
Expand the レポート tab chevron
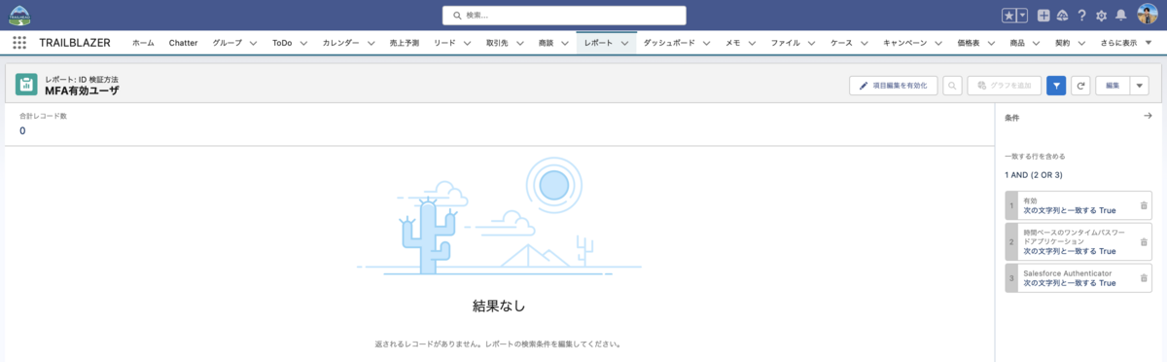[624, 44]
